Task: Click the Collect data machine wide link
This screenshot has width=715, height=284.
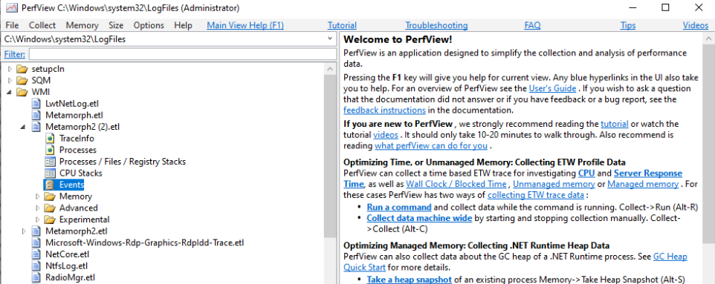Action: point(419,218)
